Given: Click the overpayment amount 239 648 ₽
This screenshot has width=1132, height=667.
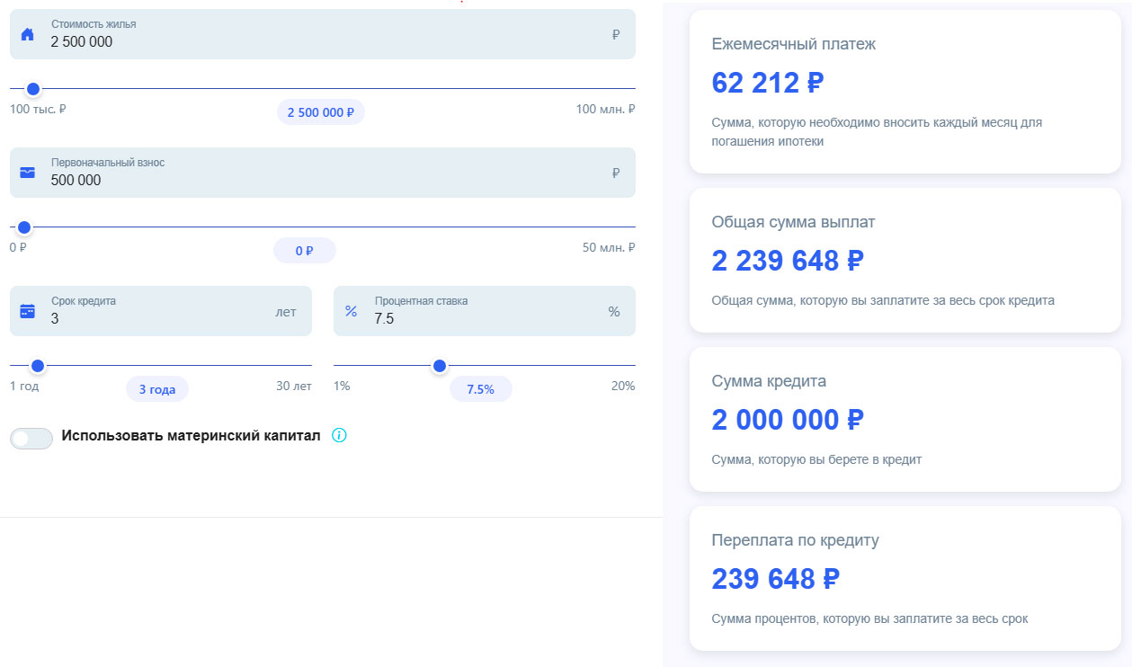Looking at the screenshot, I should [775, 579].
